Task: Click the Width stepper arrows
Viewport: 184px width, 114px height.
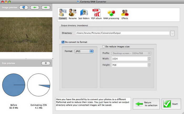Action: coord(149,59)
